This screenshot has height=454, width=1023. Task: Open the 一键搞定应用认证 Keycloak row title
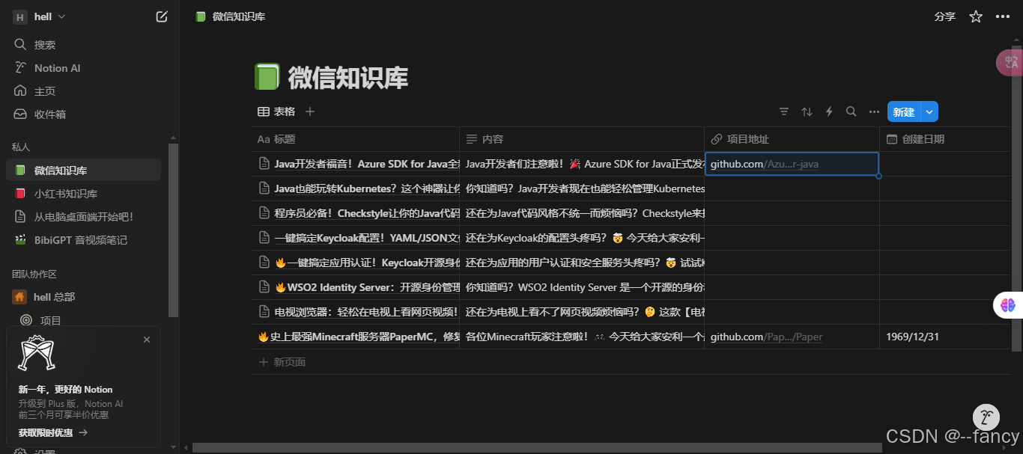click(x=366, y=263)
